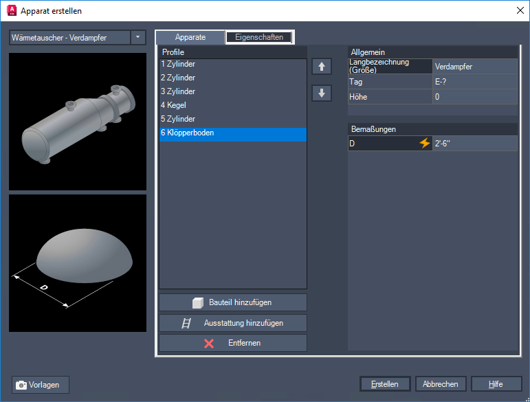This screenshot has width=530, height=402.
Task: Click the evaporator 3D preview image
Action: click(x=78, y=122)
